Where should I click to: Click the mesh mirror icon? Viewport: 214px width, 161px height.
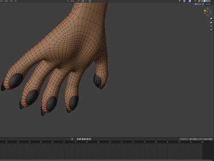(x=193, y=4)
